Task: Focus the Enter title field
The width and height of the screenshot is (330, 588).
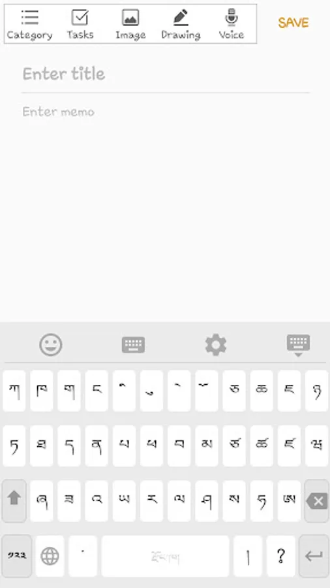Action: (x=166, y=74)
